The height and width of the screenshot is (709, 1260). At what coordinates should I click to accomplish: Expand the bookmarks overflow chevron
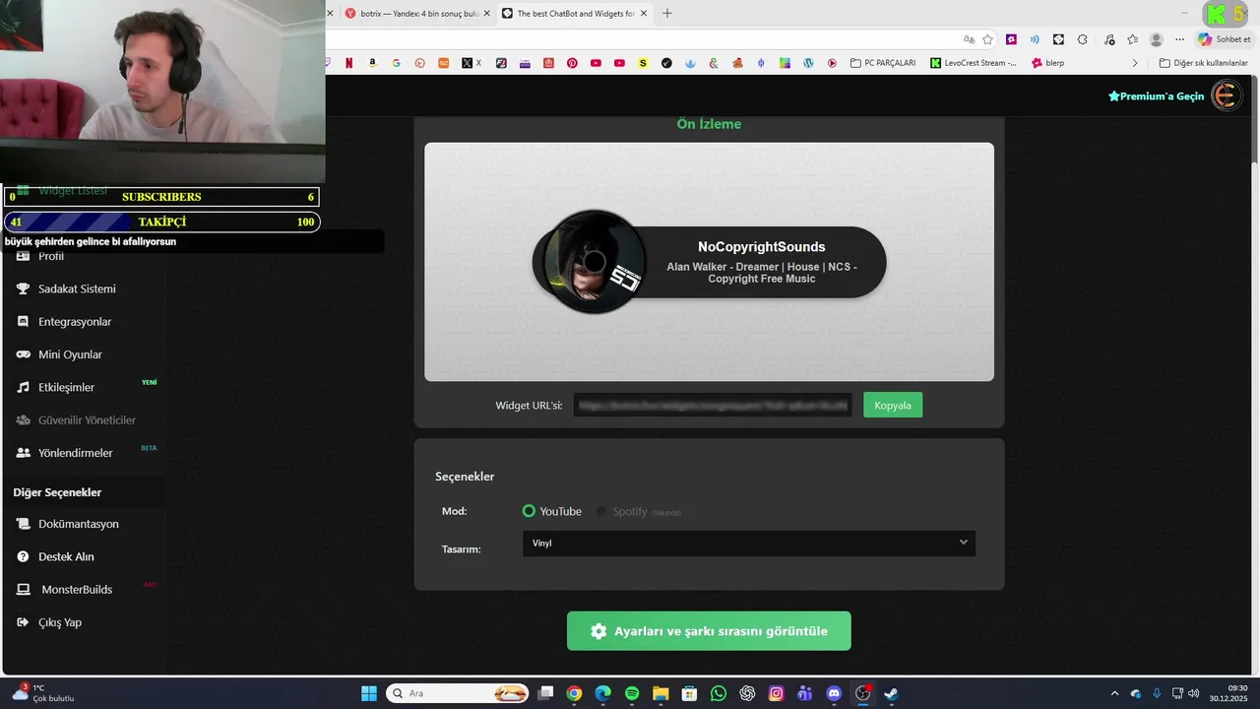[x=1134, y=63]
